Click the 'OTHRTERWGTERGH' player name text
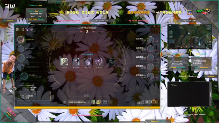The height and width of the screenshot is (123, 219). click(32, 67)
